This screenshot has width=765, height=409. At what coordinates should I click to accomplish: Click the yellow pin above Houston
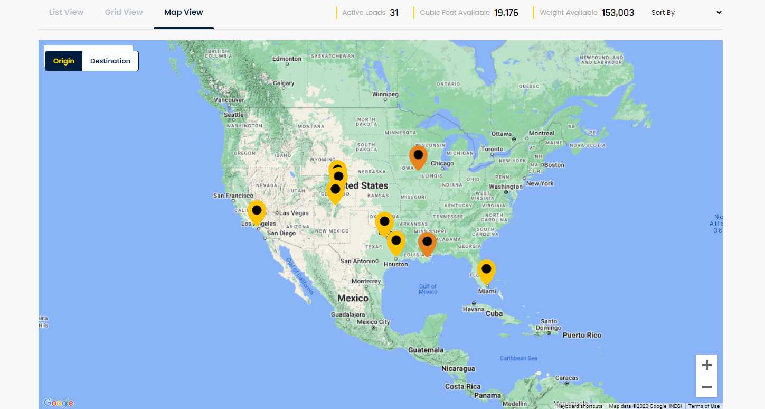click(396, 244)
